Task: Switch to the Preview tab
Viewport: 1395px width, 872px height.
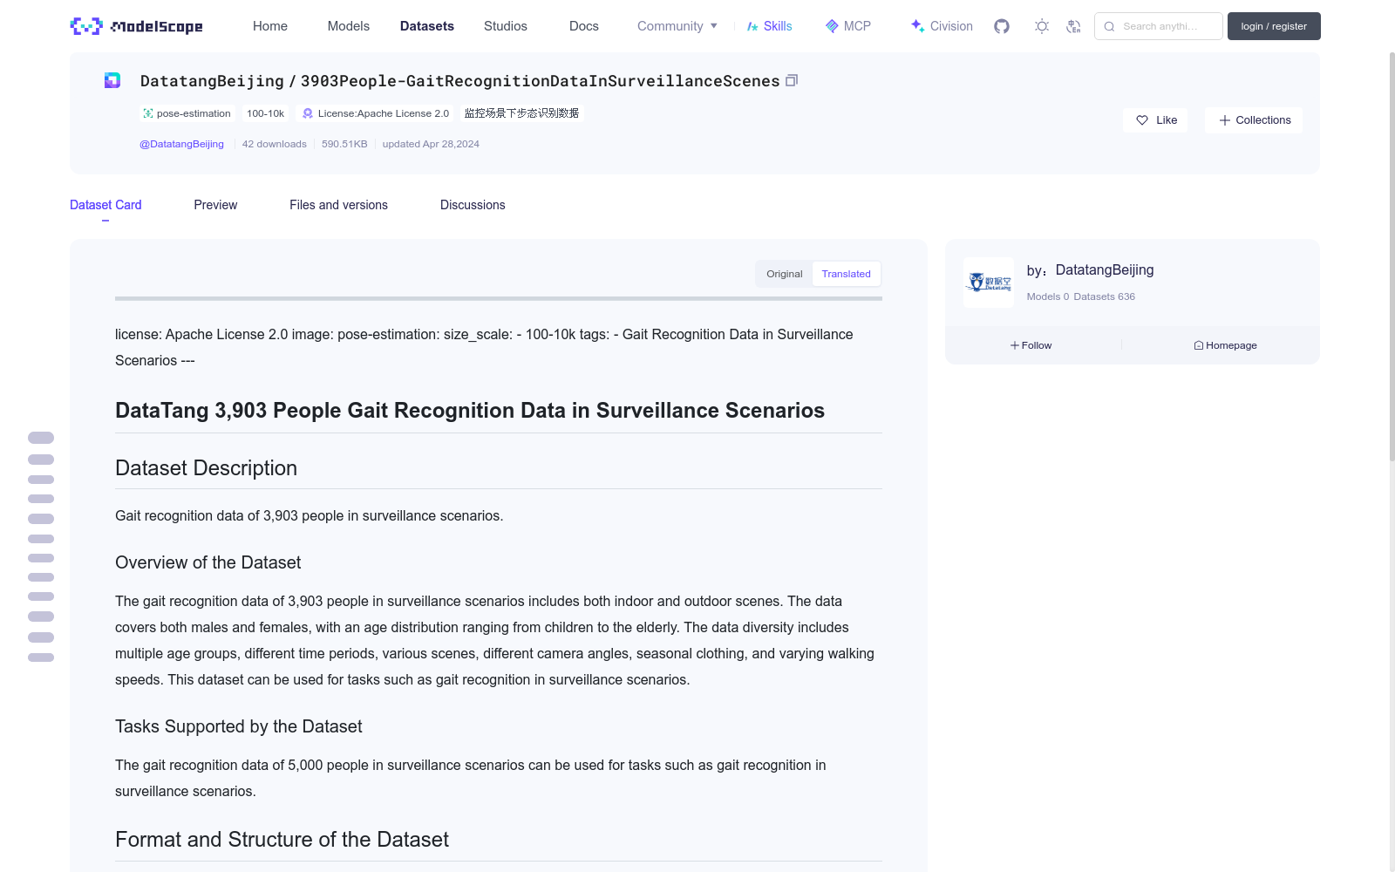Action: coord(215,205)
